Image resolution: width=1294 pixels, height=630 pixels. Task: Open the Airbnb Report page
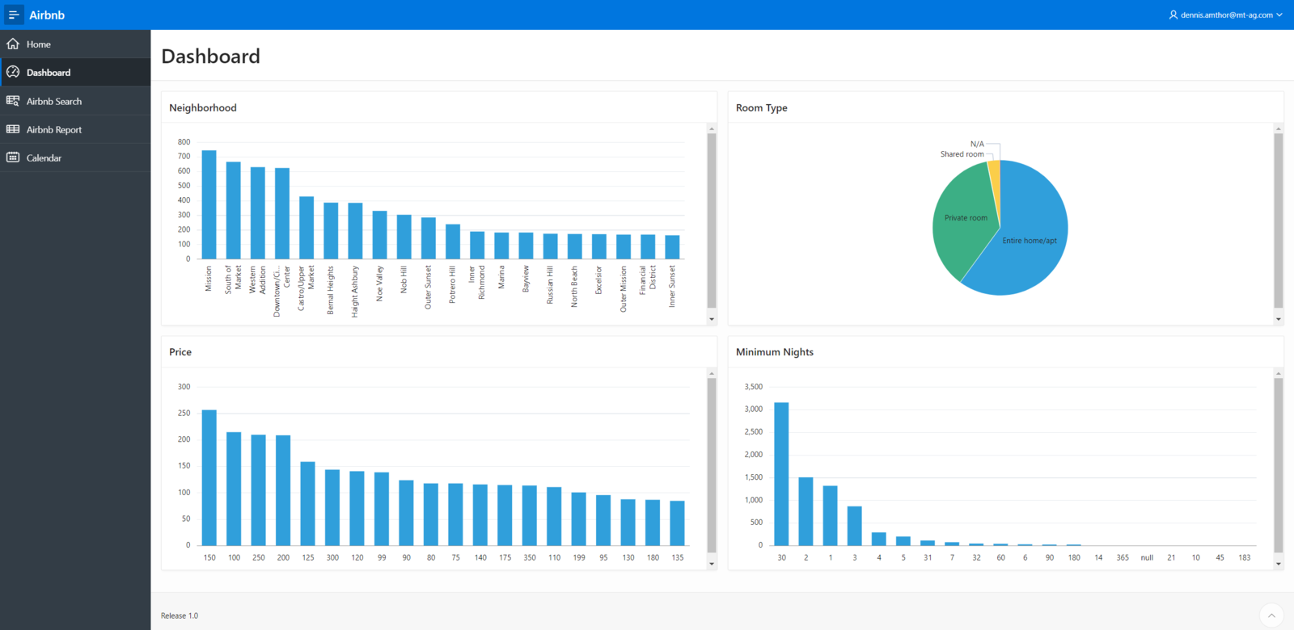coord(54,130)
